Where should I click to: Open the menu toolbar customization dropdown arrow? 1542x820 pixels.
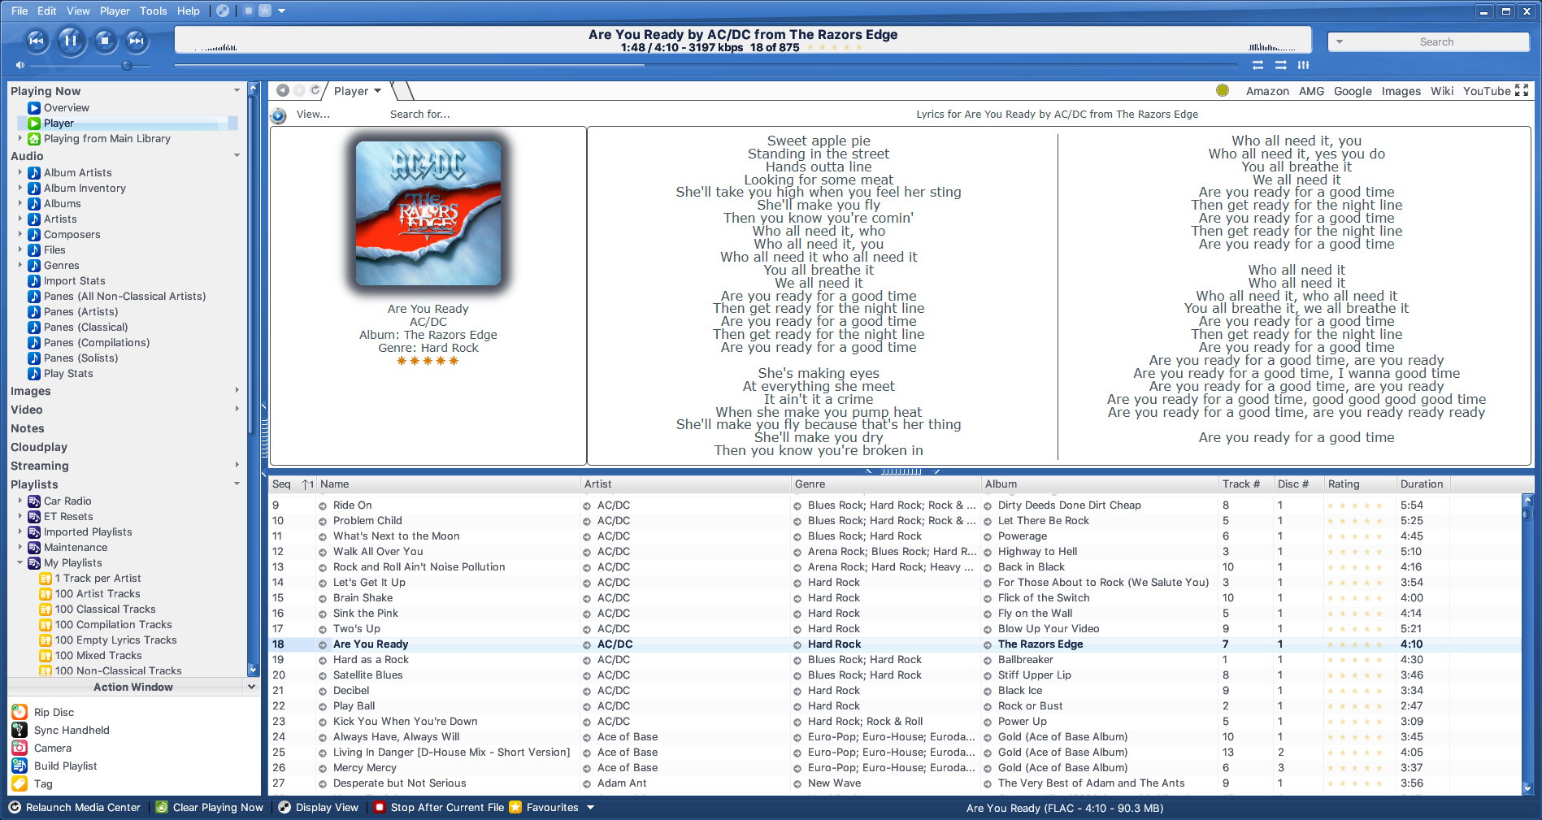(x=282, y=11)
